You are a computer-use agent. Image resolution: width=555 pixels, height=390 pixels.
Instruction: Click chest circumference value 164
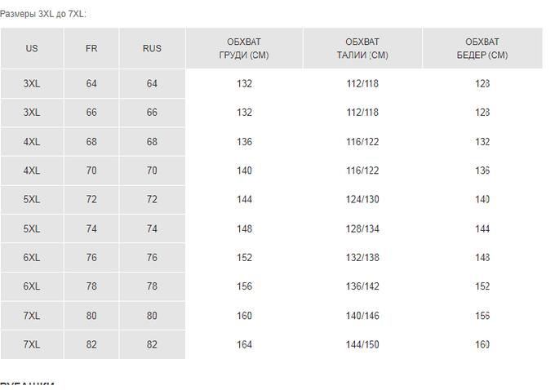click(244, 344)
